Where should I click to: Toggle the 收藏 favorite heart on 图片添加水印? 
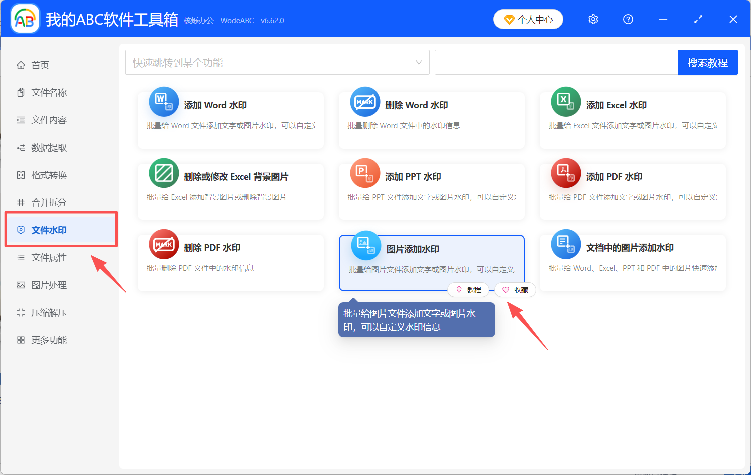(515, 290)
